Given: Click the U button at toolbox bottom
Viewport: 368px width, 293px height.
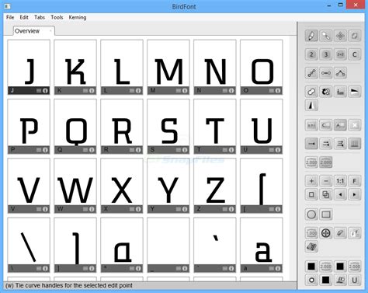Looking at the screenshot, I should pos(355,280).
